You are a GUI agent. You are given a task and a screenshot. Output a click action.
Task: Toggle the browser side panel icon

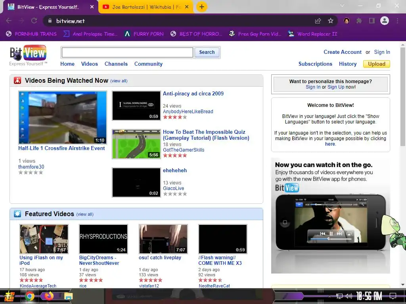click(x=372, y=21)
